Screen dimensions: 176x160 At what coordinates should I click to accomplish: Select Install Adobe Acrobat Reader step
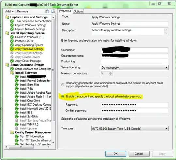[x=35, y=93]
